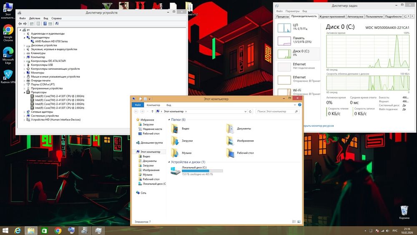Click scan for hardware changes toolbar icon
Viewport: 417px width, 235px height.
[x=56, y=24]
